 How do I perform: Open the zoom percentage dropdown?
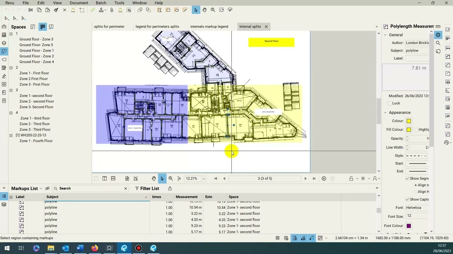[x=203, y=179]
